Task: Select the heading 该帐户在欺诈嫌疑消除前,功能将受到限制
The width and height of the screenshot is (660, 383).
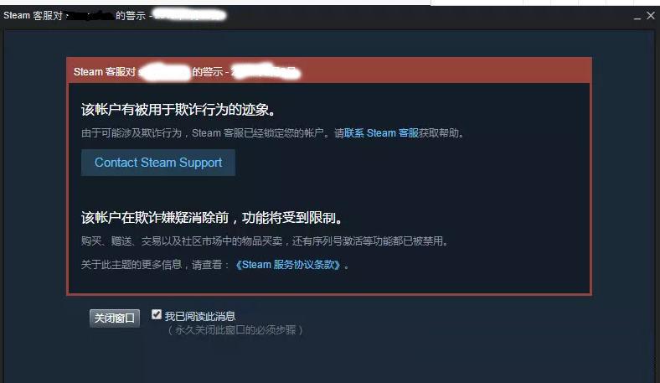Action: 212,218
